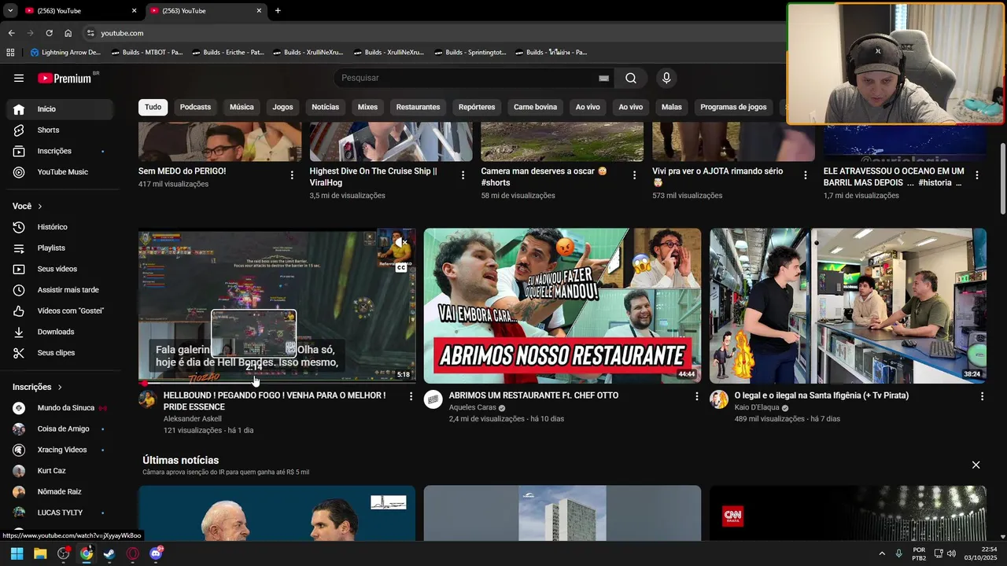Select the Programas de jogos chip
Viewport: 1007px width, 566px height.
[x=733, y=107]
